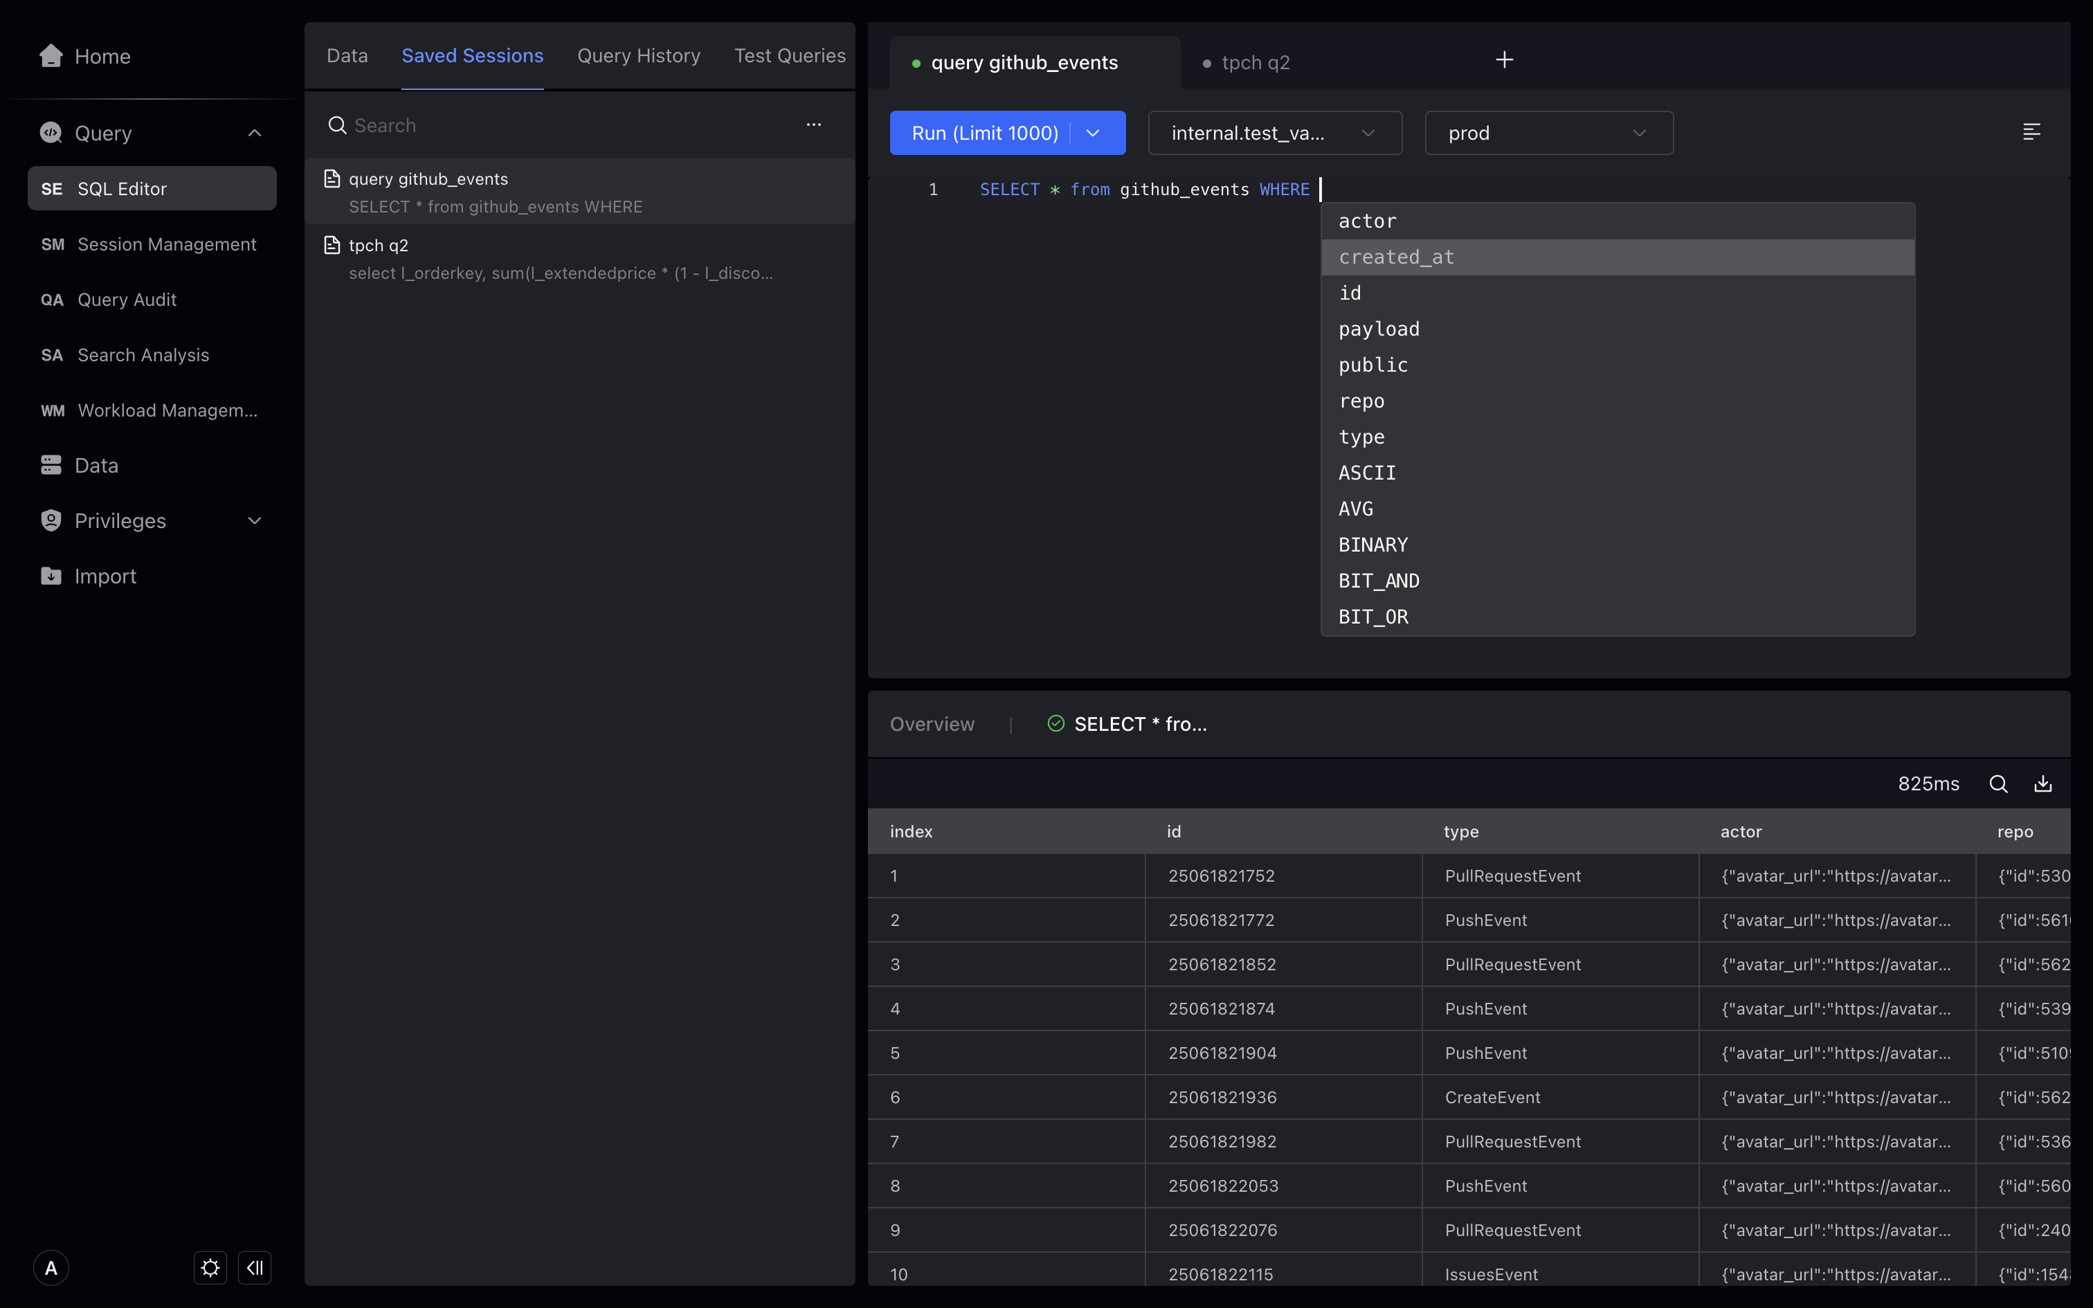2093x1308 pixels.
Task: Click the 825ms execution time
Action: tap(1928, 783)
